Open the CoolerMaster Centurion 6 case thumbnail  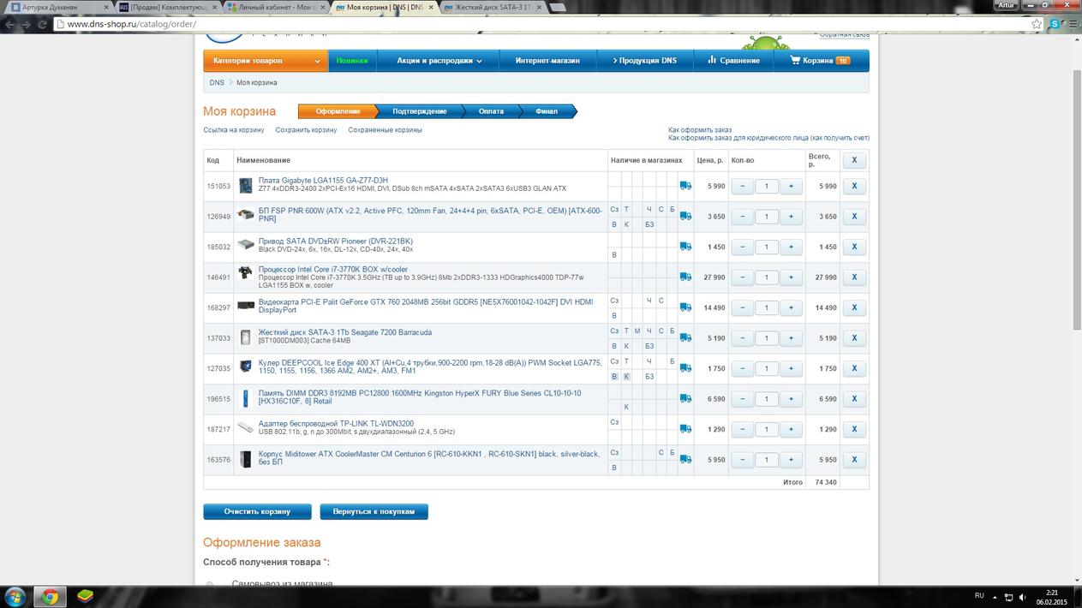pos(246,459)
